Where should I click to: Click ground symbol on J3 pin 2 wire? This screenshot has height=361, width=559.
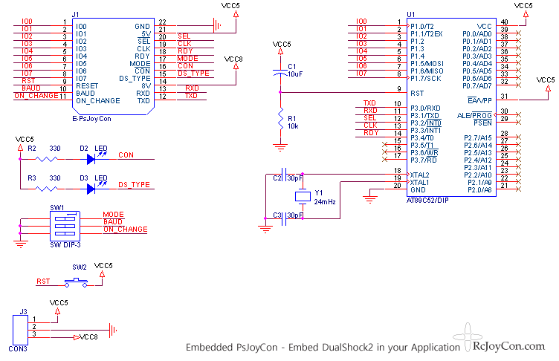coord(113,331)
